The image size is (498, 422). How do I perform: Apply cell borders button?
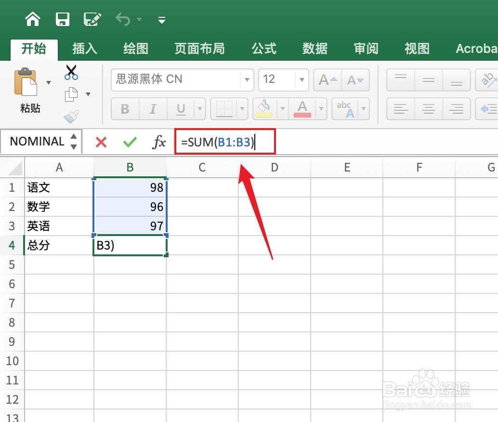tap(224, 109)
